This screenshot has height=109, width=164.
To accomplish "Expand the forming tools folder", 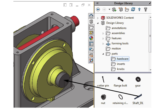I will (x=103, y=44).
